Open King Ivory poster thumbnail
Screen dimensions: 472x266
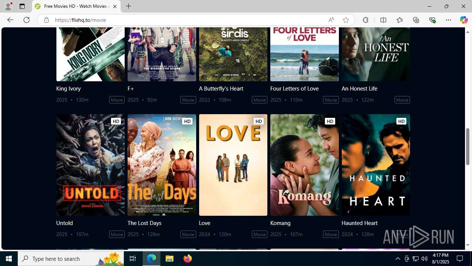pos(90,54)
